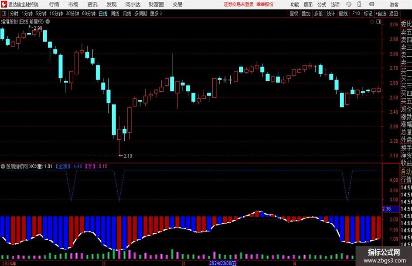Expand the 维维股份 chart title dropdown arrow

[48, 21]
